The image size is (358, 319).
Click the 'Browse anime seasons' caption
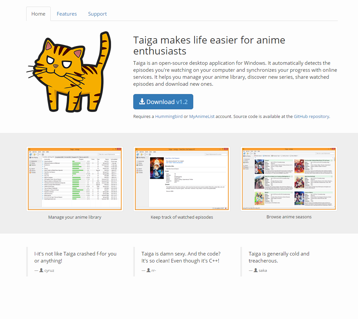(x=289, y=217)
